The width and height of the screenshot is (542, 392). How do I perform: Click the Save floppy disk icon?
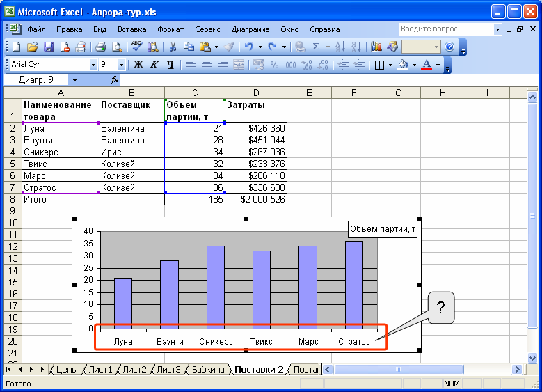[49, 47]
